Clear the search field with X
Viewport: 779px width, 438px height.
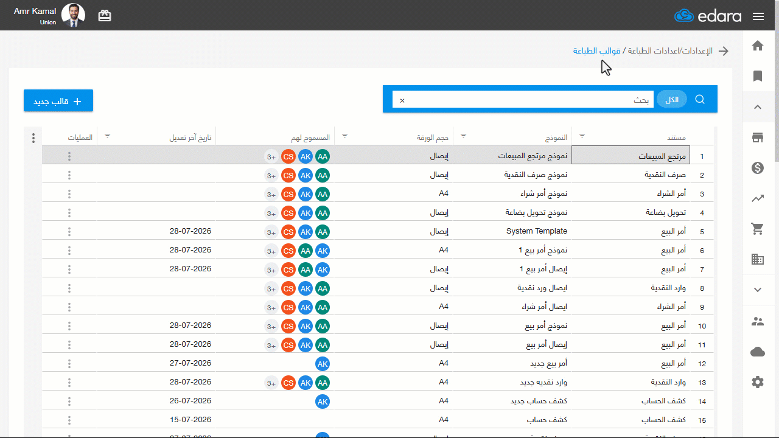pos(402,100)
